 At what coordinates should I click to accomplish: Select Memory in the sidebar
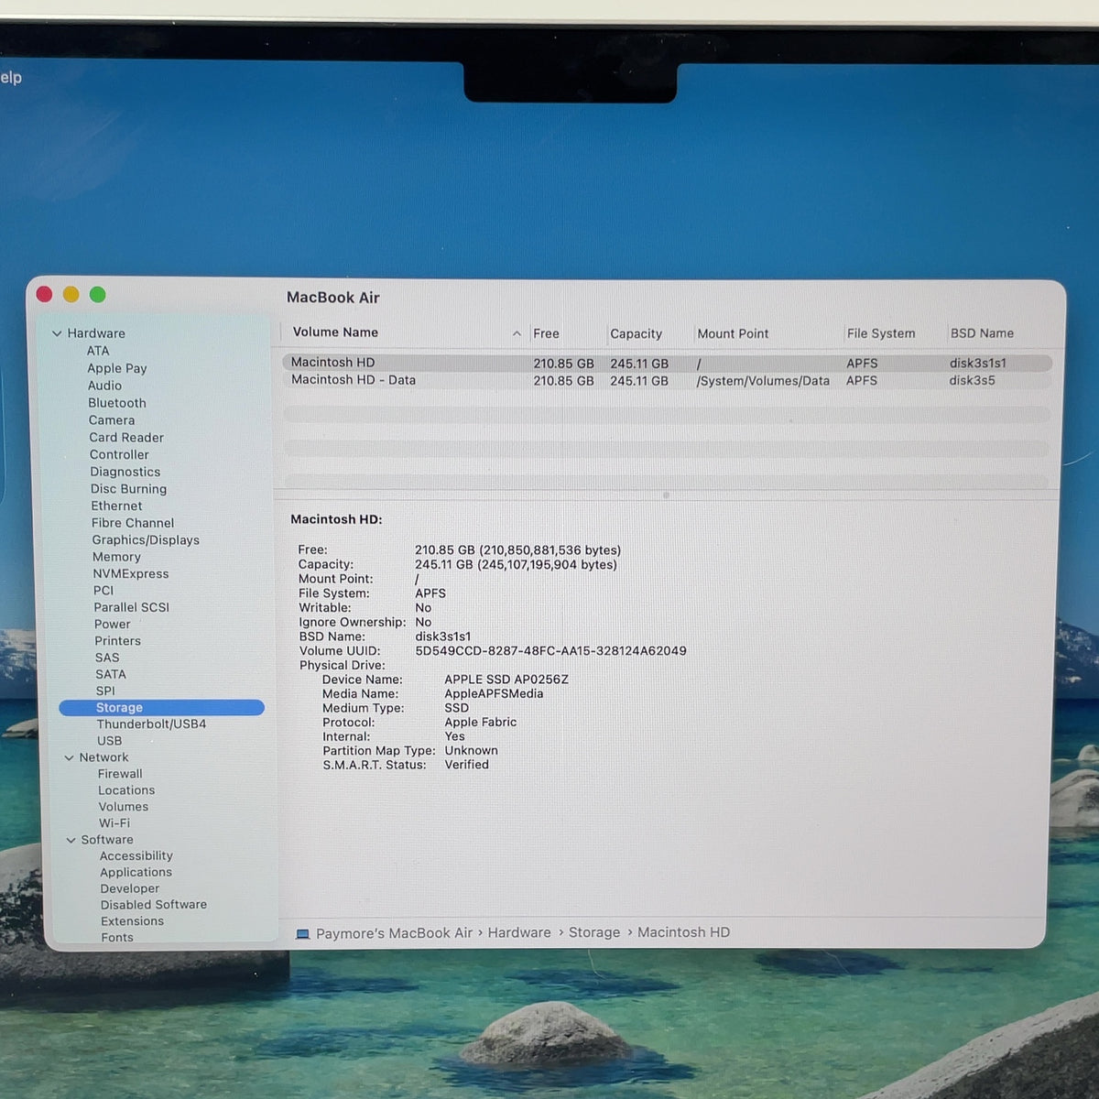click(116, 557)
